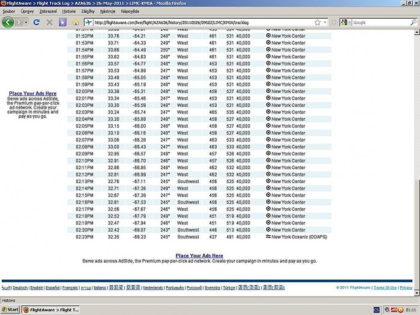Open the Úpravy menu
This screenshot has width=420, height=315.
point(27,11)
